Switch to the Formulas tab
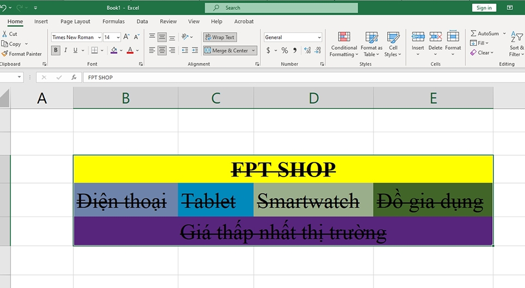Screen dimensions: 525x288 click(114, 21)
